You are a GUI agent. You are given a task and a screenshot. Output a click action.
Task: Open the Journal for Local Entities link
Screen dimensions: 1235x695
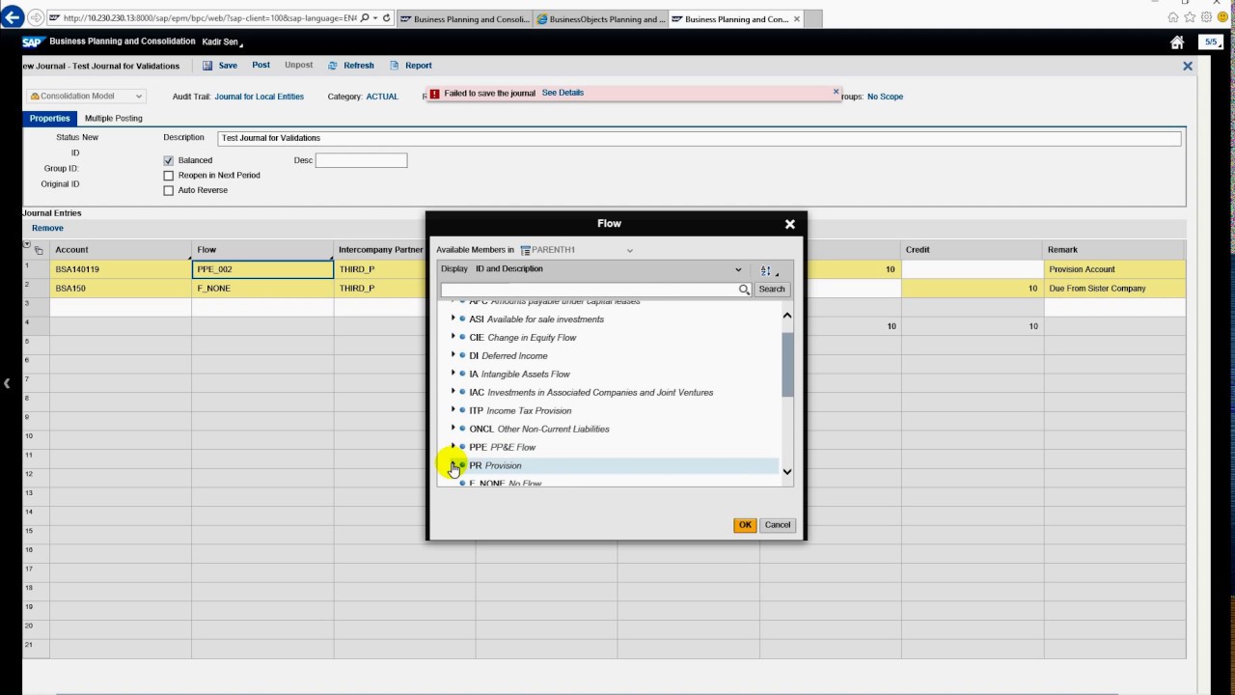click(259, 97)
